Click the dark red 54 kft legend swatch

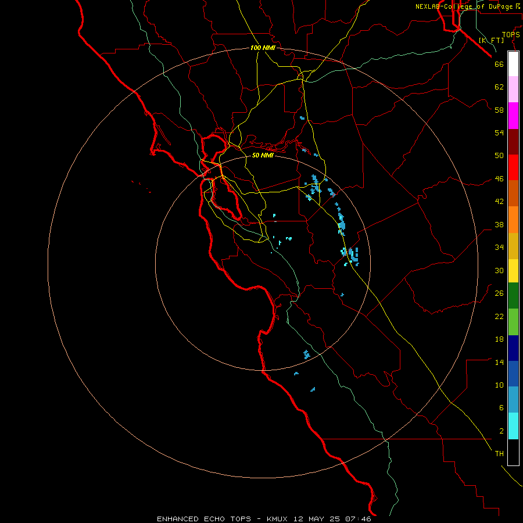pyautogui.click(x=513, y=142)
